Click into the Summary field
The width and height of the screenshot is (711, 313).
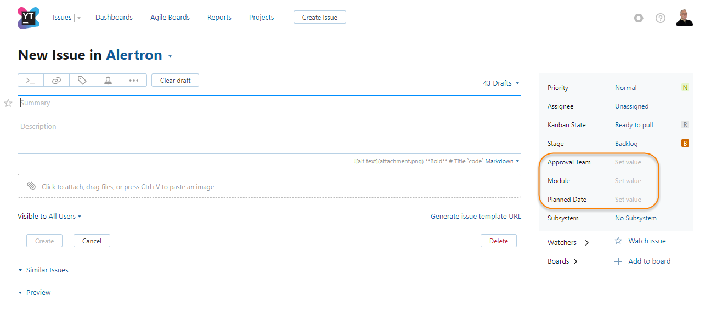269,103
